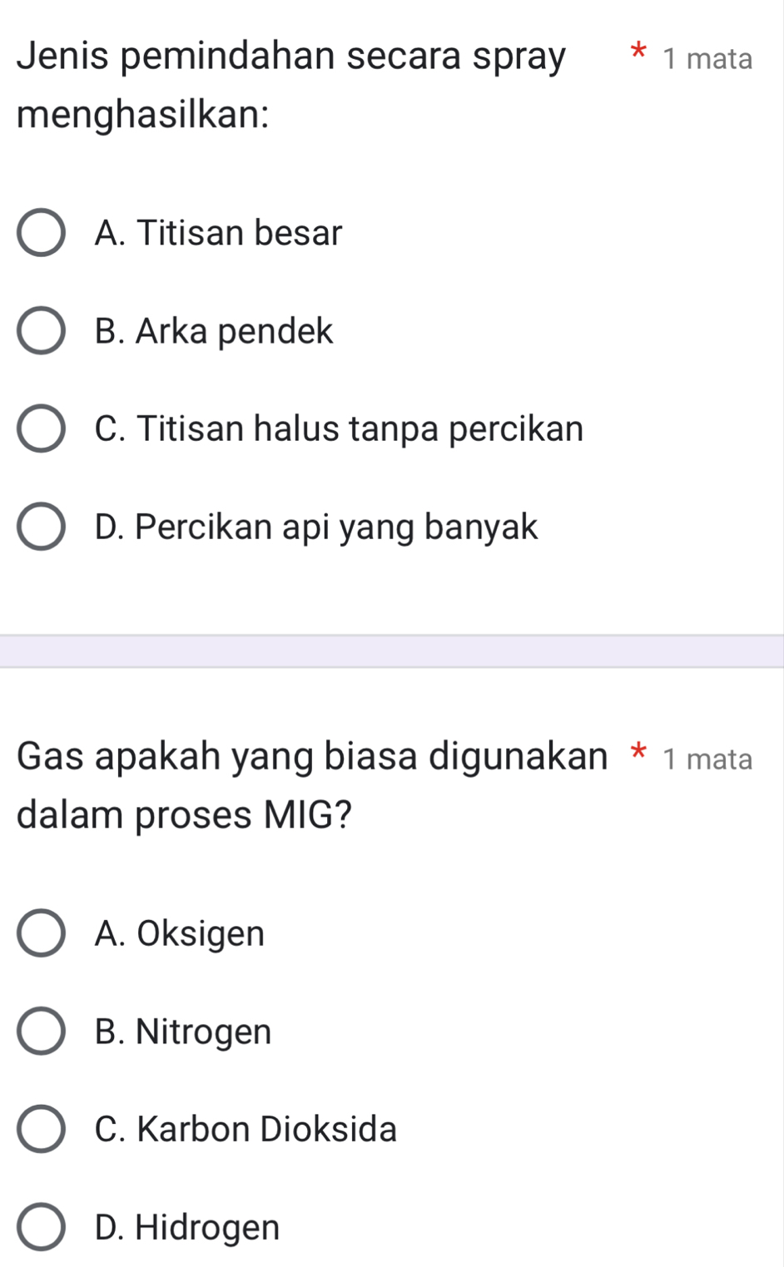Choose radio circle for Titisan halus tanpa percikan
Screen dimensions: 784x1267
(41, 429)
